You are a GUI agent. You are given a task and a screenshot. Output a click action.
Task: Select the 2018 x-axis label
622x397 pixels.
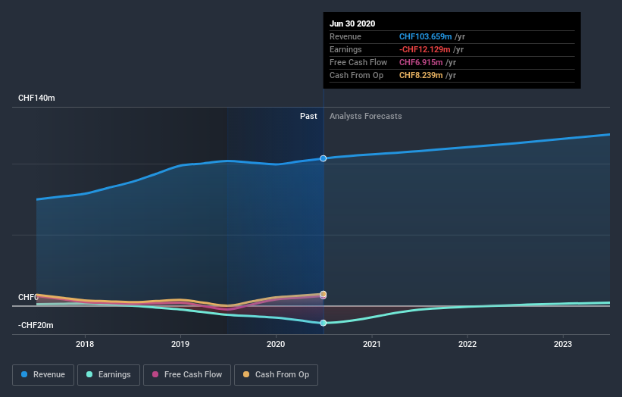click(x=85, y=344)
